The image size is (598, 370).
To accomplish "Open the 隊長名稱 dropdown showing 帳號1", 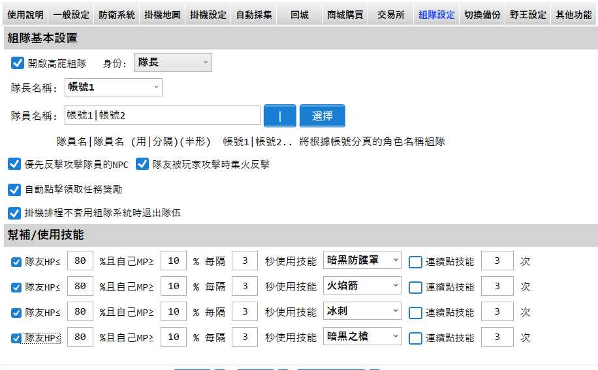I will [113, 87].
